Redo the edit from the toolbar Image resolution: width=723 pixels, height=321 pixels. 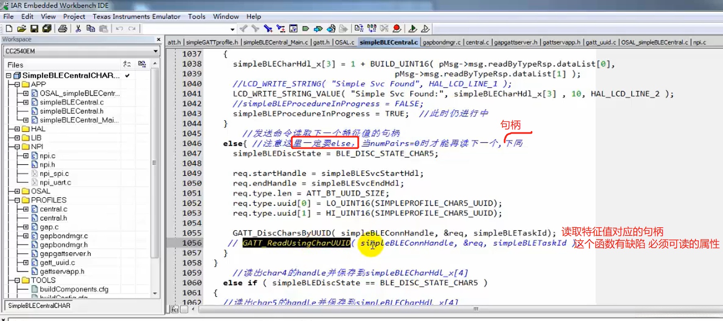pyautogui.click(x=132, y=29)
